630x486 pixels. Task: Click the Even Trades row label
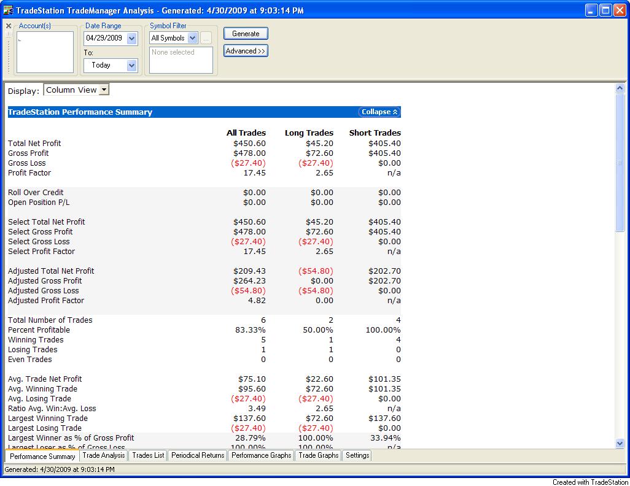(x=29, y=360)
